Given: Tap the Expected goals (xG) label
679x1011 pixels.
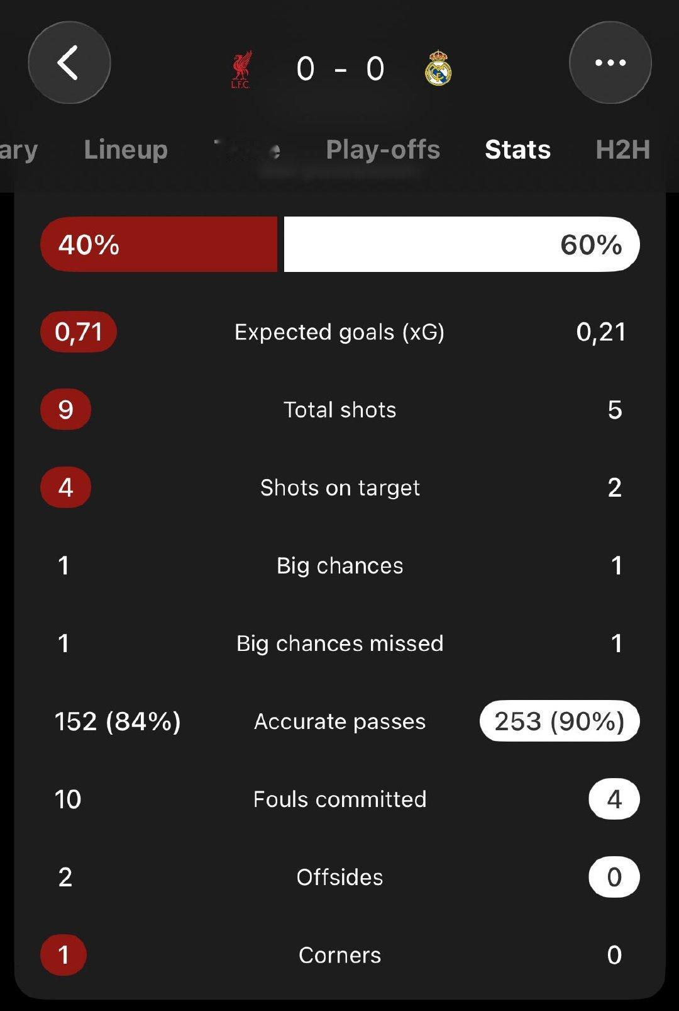Looking at the screenshot, I should click(339, 332).
